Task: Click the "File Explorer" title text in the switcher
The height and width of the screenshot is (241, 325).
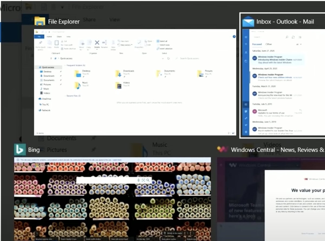Action: click(64, 22)
